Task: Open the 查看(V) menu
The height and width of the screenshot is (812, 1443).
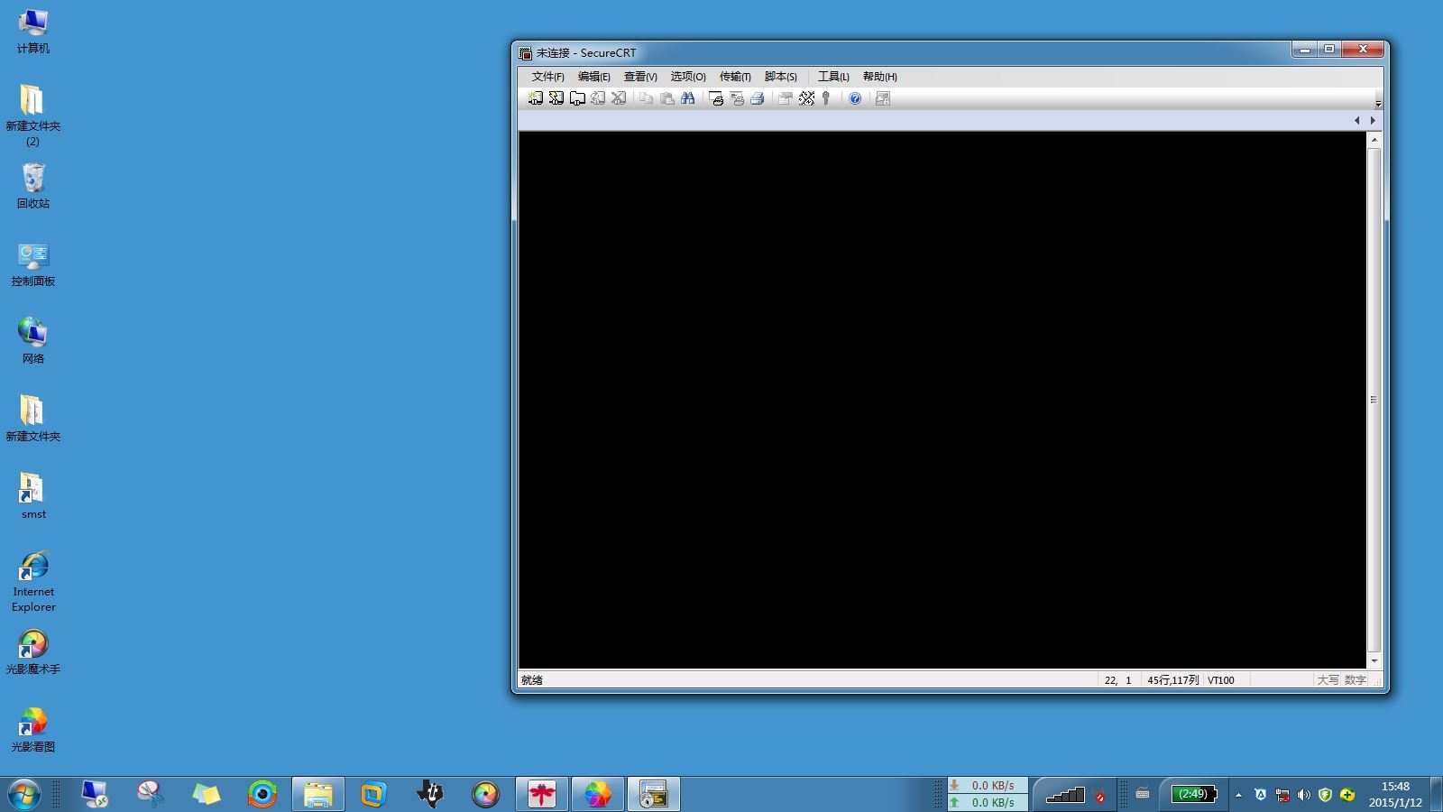Action: (640, 77)
